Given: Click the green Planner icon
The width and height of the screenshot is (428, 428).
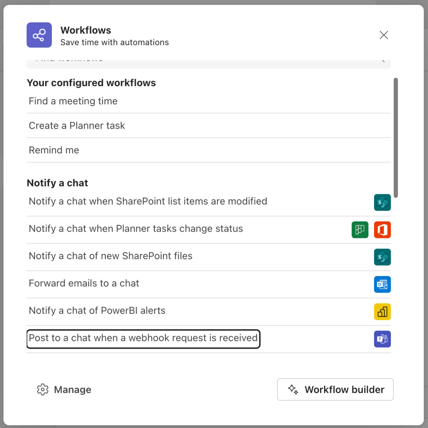Looking at the screenshot, I should click(360, 230).
